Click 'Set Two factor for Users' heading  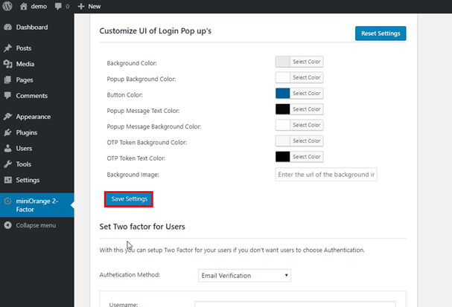pos(142,227)
